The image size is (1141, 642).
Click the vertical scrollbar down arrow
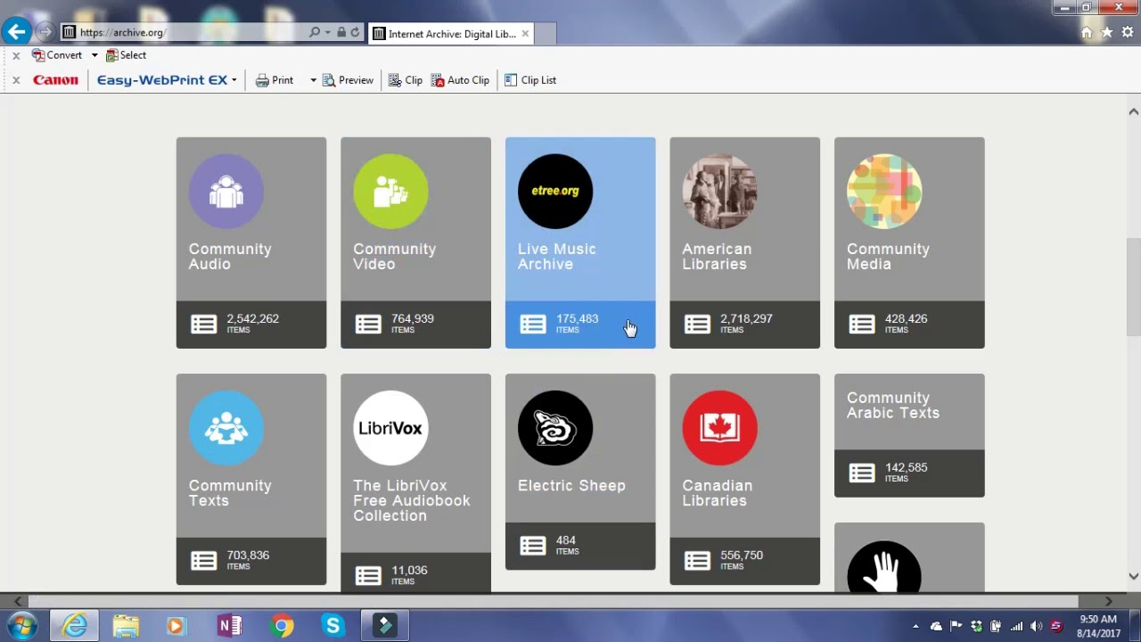pos(1133,576)
